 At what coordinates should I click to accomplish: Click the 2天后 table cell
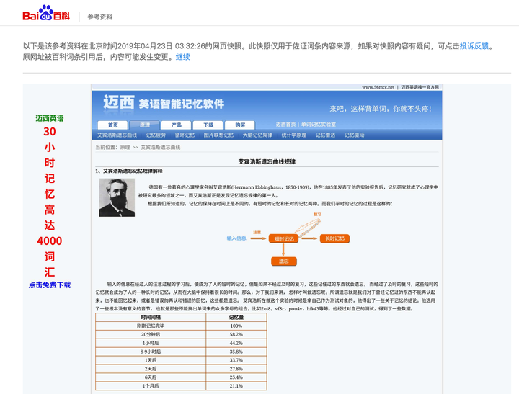151,369
